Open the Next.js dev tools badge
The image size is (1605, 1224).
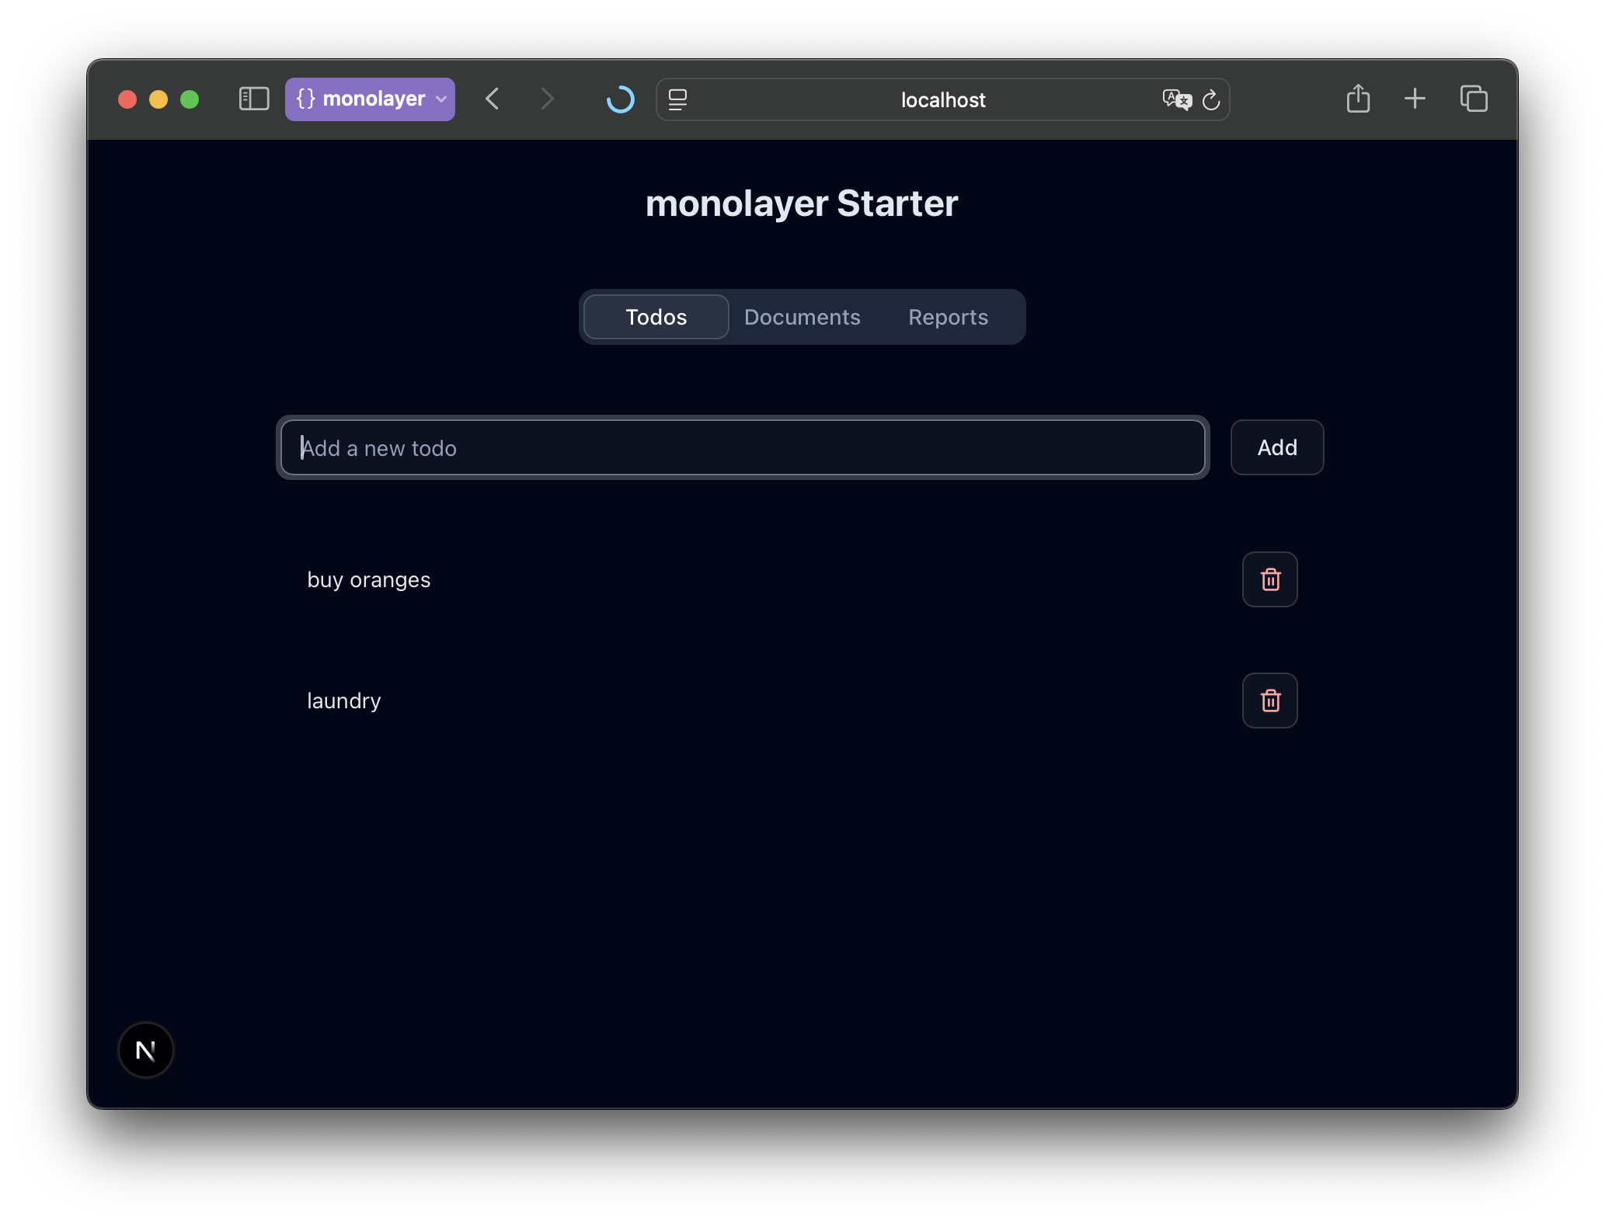point(145,1050)
